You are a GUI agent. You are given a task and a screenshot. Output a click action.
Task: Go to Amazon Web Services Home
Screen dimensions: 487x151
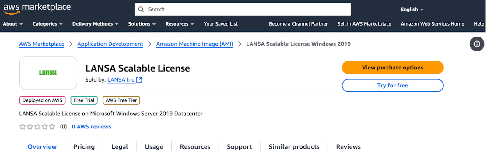click(432, 24)
